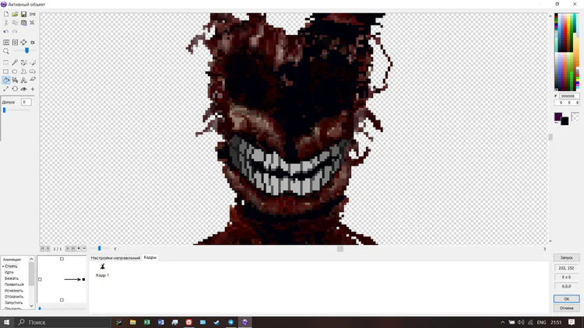This screenshot has height=328, width=584.
Task: Select the Отскочить animation
Action: pyautogui.click(x=14, y=297)
